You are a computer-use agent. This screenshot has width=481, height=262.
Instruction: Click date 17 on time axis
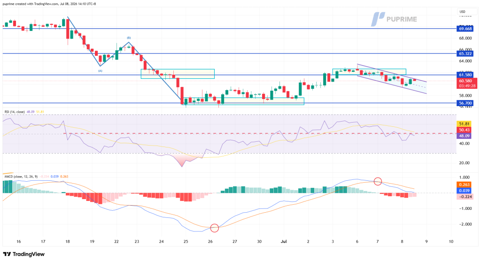tap(43, 242)
